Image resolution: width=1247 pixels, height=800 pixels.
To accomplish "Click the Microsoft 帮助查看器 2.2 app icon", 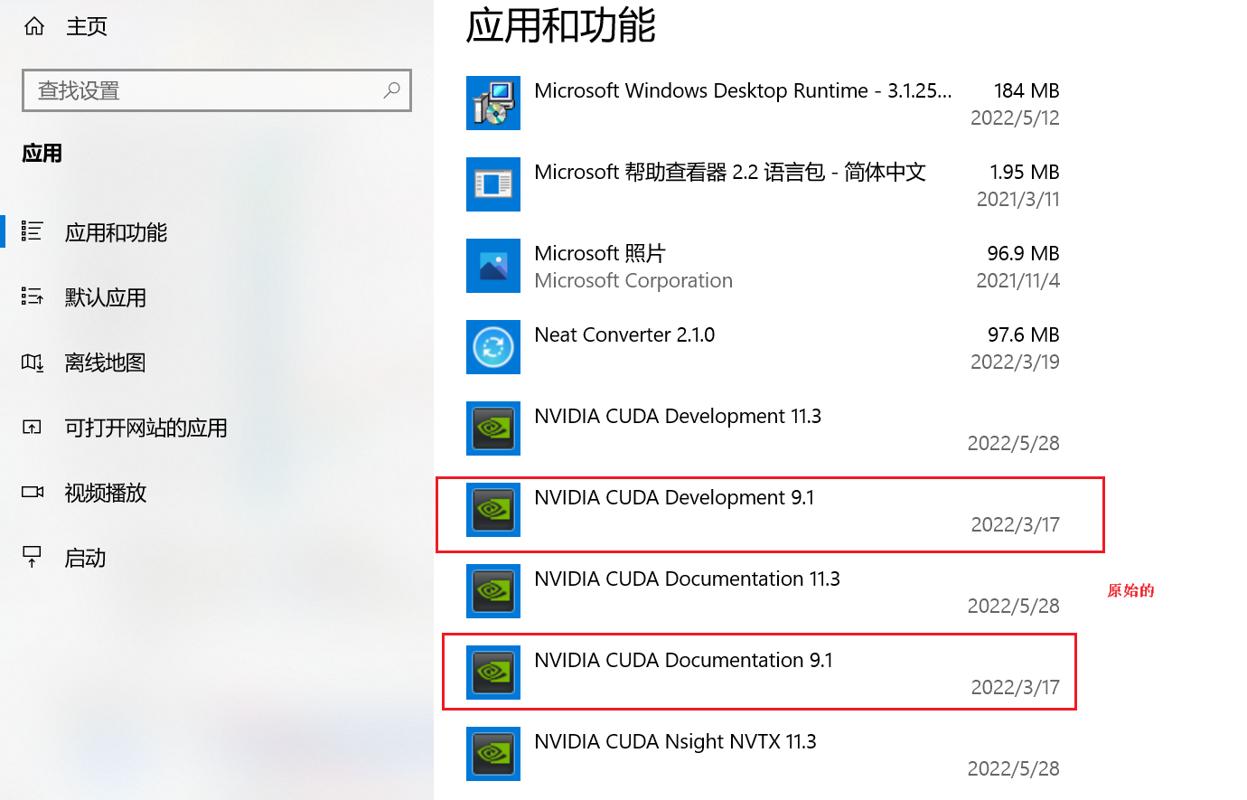I will coord(493,184).
